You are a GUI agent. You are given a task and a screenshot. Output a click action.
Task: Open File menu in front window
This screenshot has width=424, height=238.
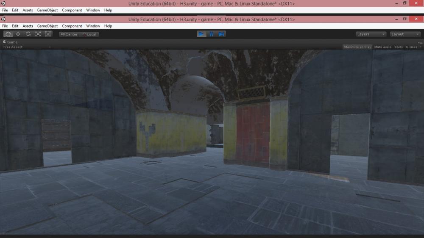point(5,26)
